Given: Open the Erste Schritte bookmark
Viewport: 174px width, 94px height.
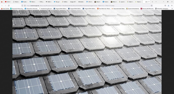Looking at the screenshot, I should pyautogui.click(x=5, y=9).
